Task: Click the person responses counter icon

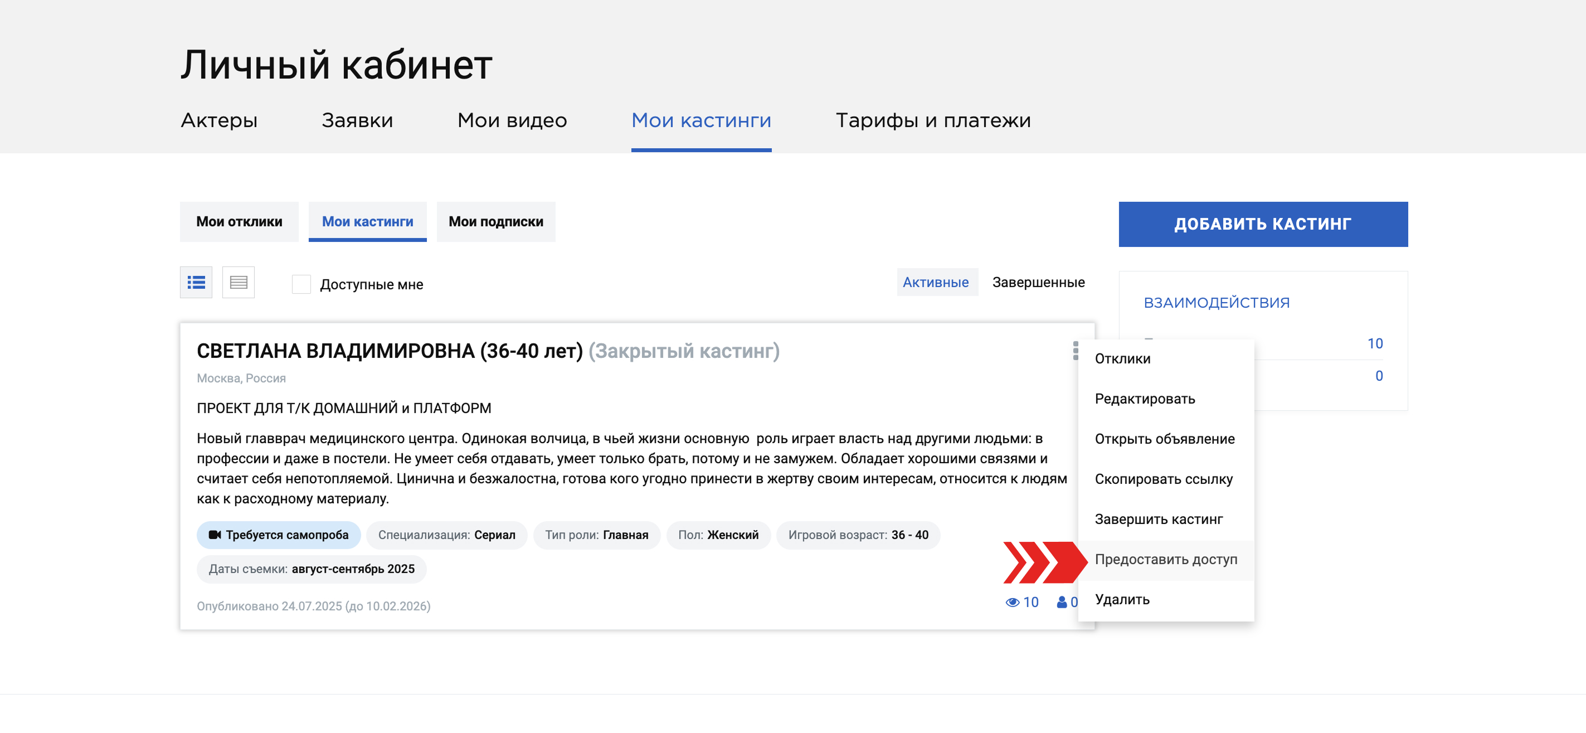Action: point(1062,602)
